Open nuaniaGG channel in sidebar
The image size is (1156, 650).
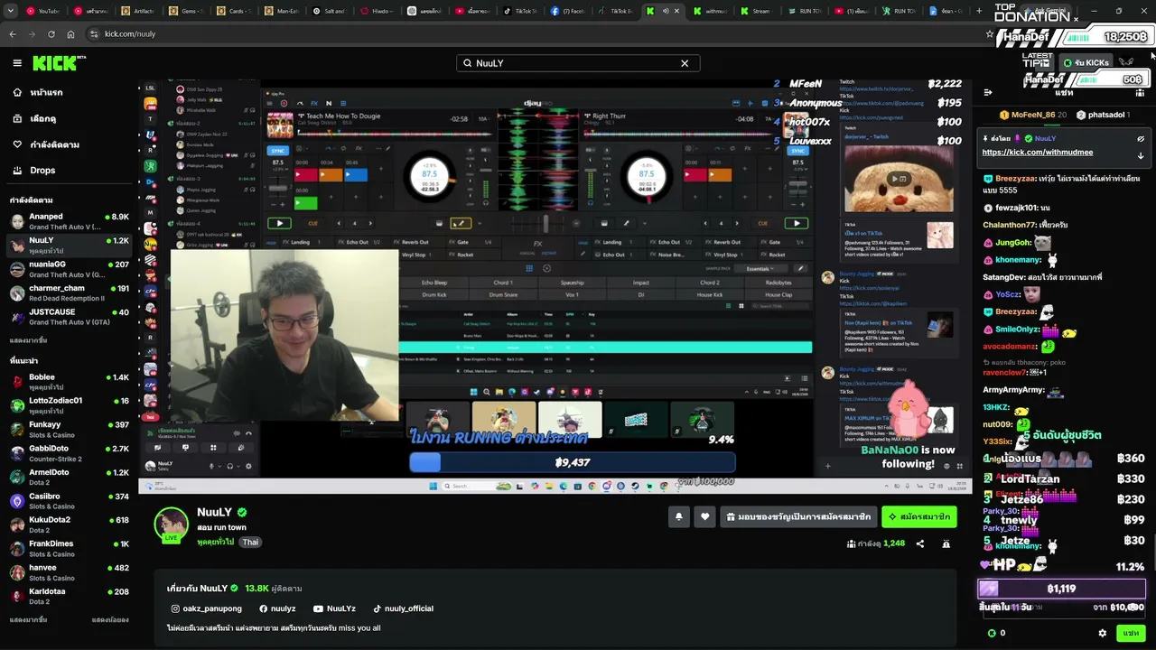tap(70, 269)
